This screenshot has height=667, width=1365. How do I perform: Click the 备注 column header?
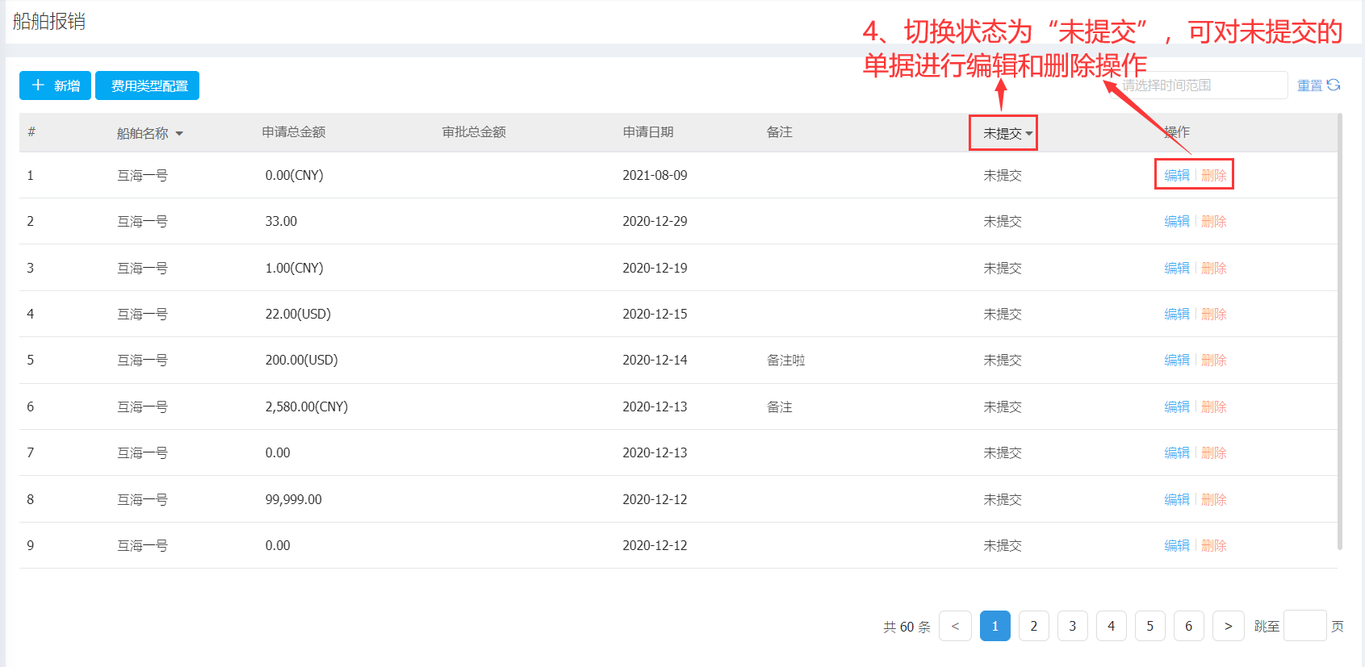coord(780,131)
